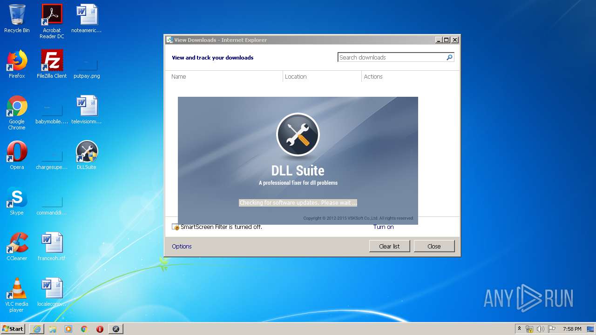Click the SmartScreen Filter shield icon

pos(176,227)
